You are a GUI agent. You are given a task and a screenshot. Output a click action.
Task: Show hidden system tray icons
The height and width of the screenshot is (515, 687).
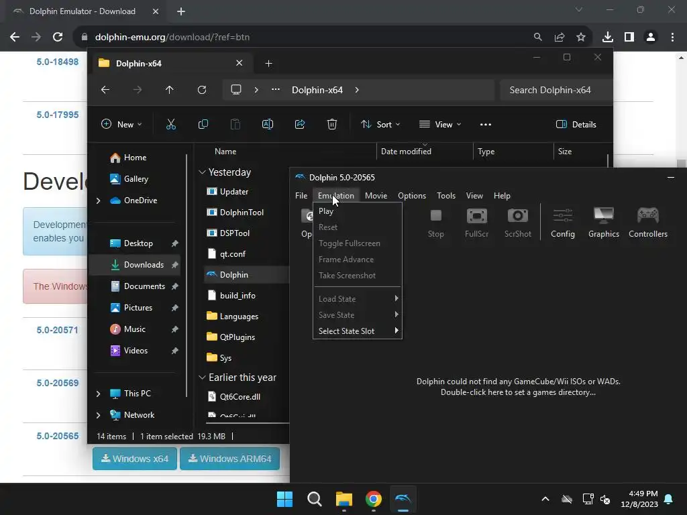[x=545, y=499]
